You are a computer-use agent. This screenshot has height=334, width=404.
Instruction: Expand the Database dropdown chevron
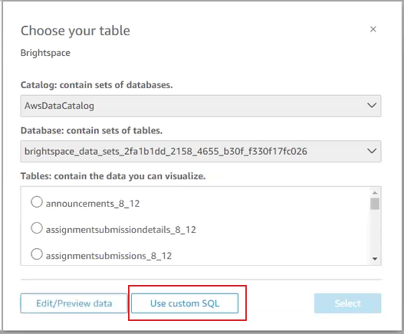point(372,151)
